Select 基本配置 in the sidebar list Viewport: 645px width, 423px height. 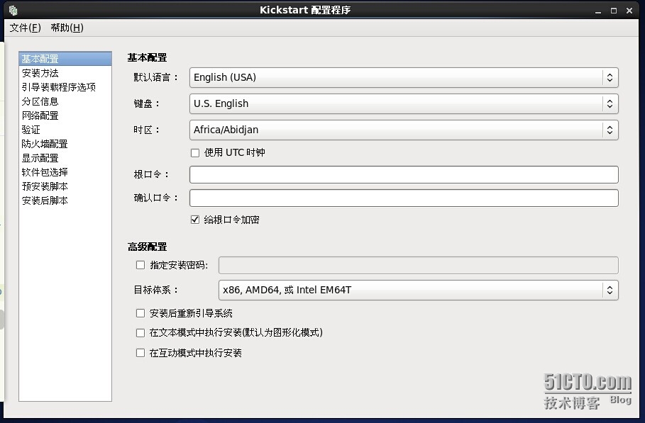point(65,59)
